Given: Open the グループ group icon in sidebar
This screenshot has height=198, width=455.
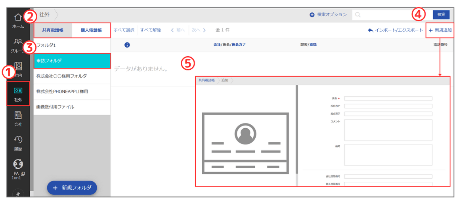Looking at the screenshot, I should tap(18, 42).
